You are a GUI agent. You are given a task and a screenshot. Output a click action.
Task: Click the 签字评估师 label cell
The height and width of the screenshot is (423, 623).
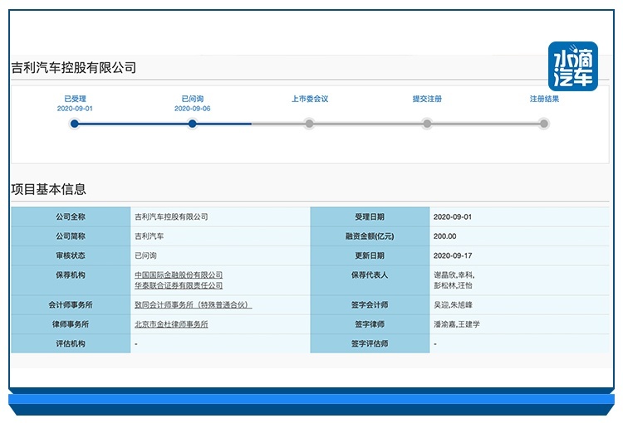tap(370, 343)
